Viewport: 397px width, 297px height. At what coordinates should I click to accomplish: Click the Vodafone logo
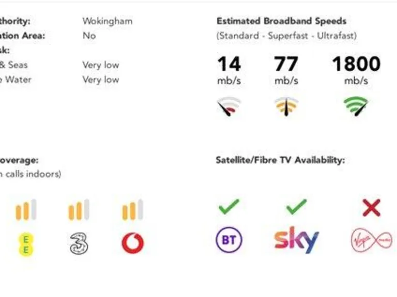click(x=133, y=243)
